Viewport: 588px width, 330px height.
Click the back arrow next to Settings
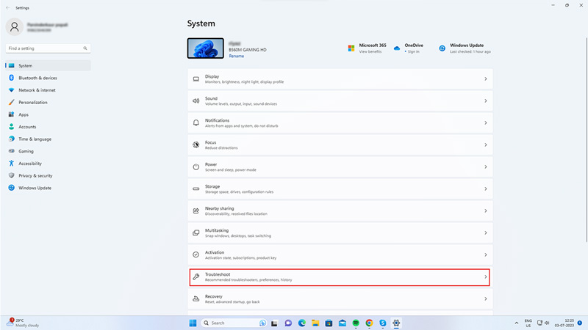[8, 7]
